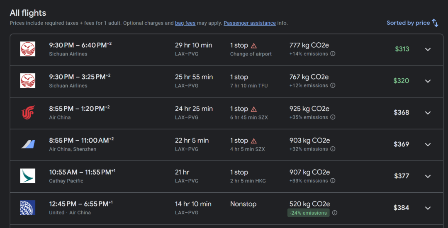This screenshot has height=228, width=448.
Task: Click the Air China red logo
Action: [28, 112]
